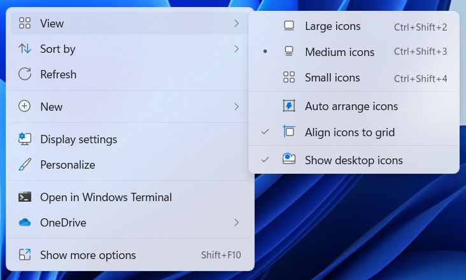Uncheck the Show desktop icons checkmark

tap(265, 160)
